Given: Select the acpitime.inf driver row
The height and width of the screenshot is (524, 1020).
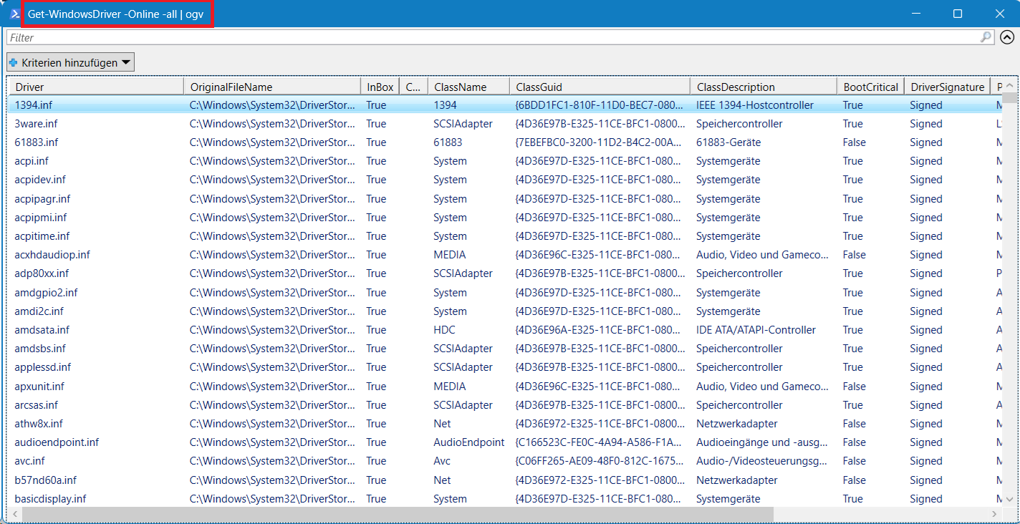Looking at the screenshot, I should click(x=504, y=236).
